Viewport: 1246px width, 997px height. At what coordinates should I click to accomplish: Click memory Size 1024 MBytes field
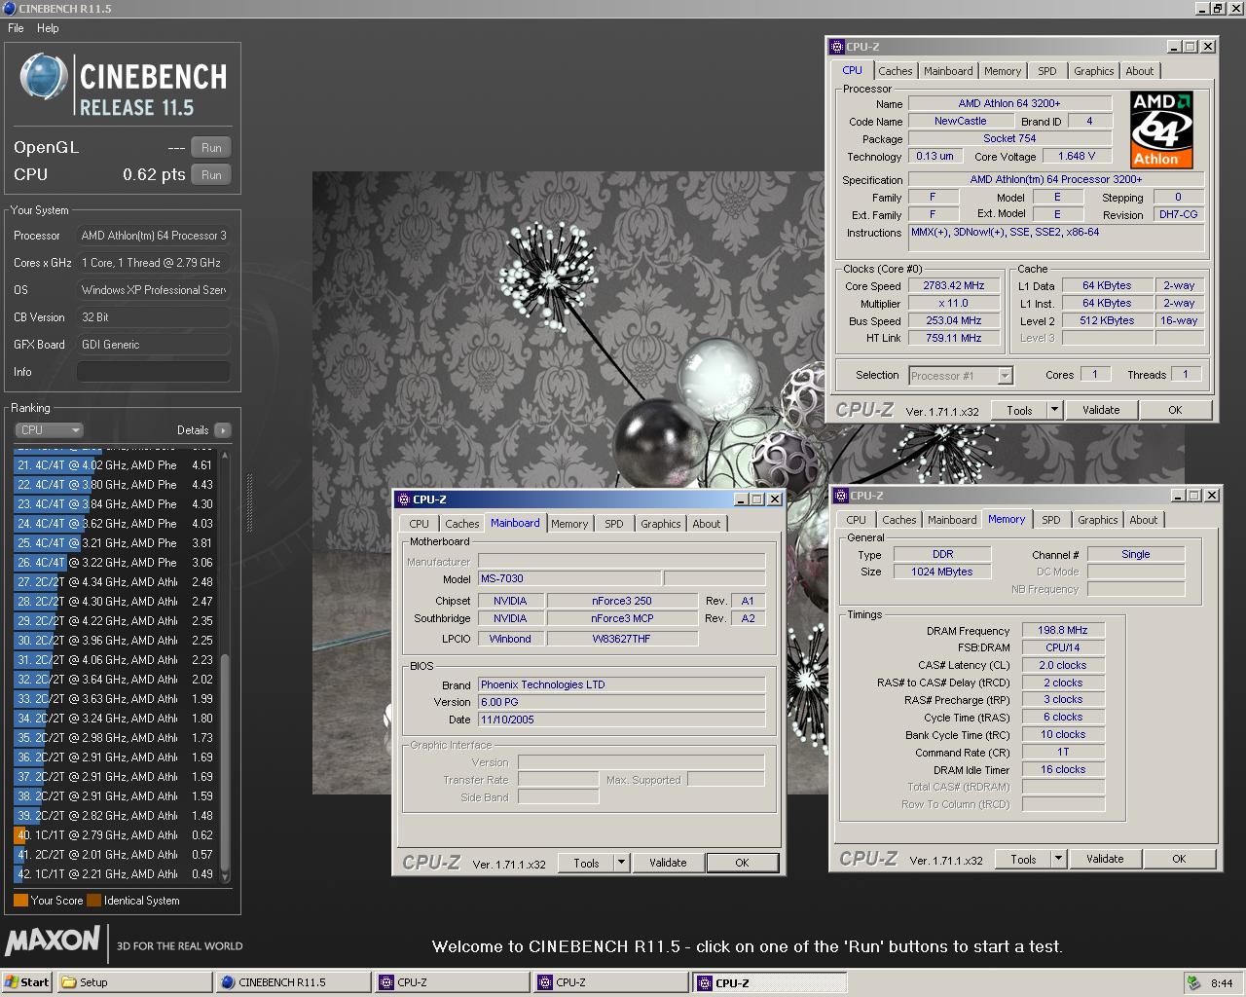(941, 572)
